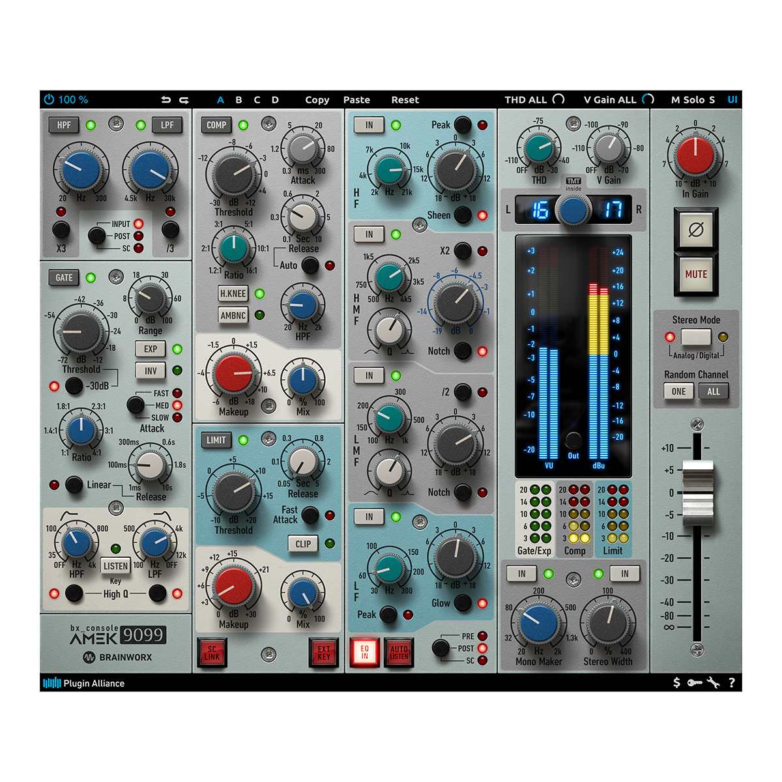Click the phase invert Ø button
Viewport: 782px width, 782px height.
(696, 229)
